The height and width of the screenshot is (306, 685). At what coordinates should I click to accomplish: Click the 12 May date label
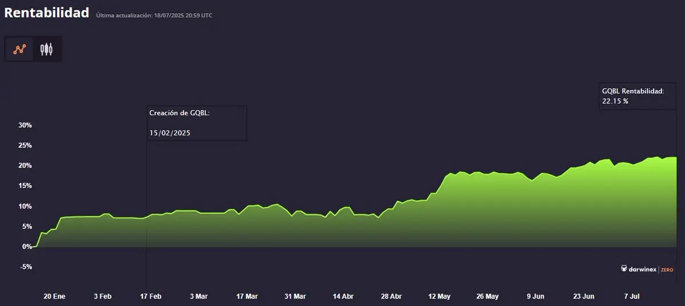(x=439, y=296)
